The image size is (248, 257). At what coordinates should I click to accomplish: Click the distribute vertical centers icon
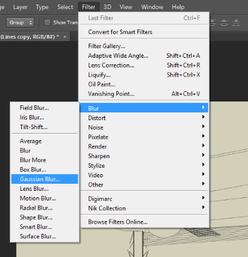point(224,22)
